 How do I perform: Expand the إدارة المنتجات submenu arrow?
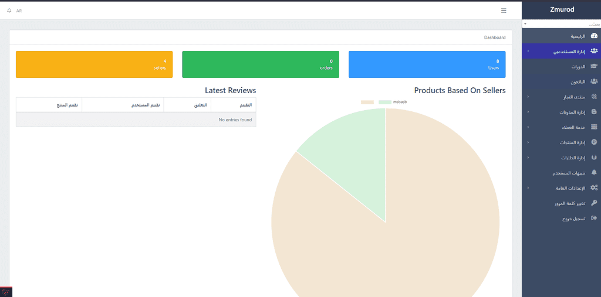[x=528, y=142]
